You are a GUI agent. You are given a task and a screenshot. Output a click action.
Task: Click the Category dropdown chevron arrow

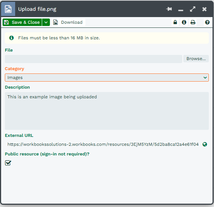(205, 78)
